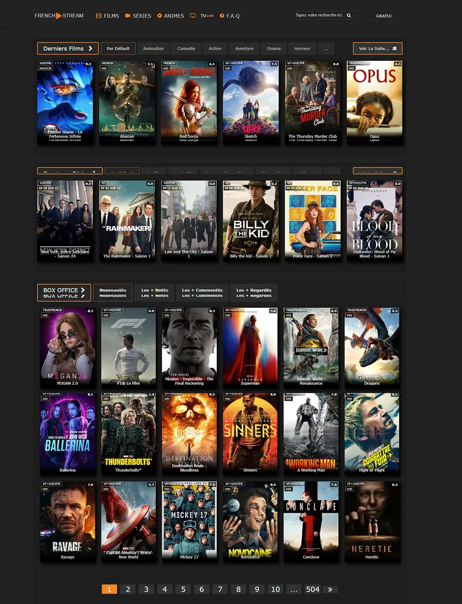The width and height of the screenshot is (462, 604).
Task: Open The Rainmaker Saison 1 poster
Action: [127, 220]
